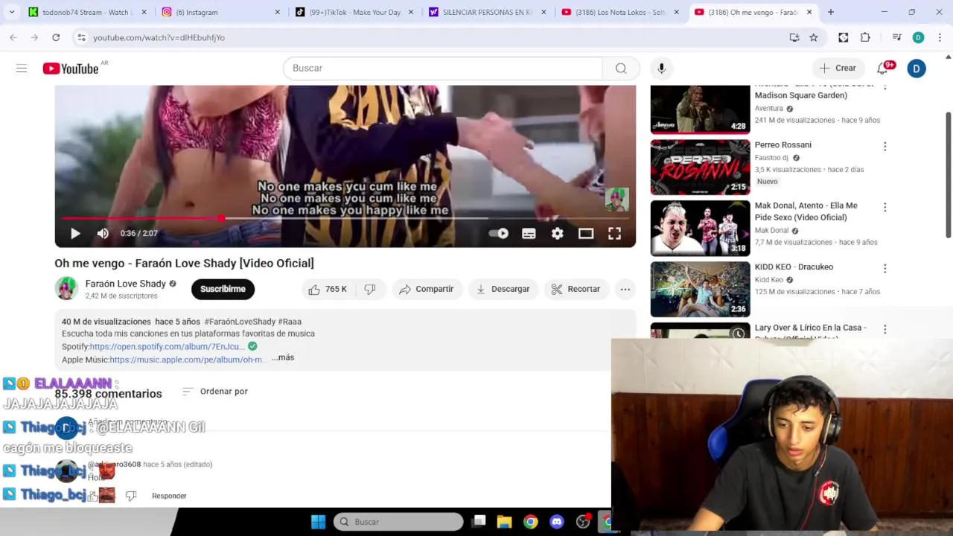The width and height of the screenshot is (953, 536).
Task: Click the search magnifier button
Action: (x=621, y=68)
